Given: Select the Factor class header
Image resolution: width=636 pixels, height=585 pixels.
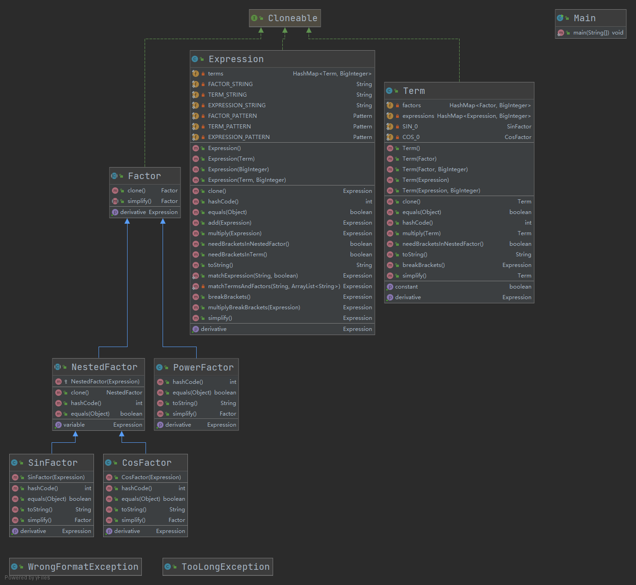Looking at the screenshot, I should pos(145,176).
